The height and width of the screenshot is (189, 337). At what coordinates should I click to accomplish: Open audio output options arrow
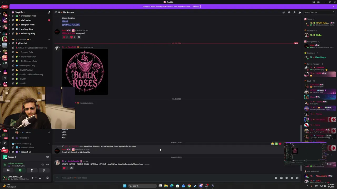(x=43, y=178)
